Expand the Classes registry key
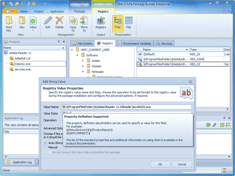Image resolution: width=235 pixels, height=176 pixels. (83, 66)
